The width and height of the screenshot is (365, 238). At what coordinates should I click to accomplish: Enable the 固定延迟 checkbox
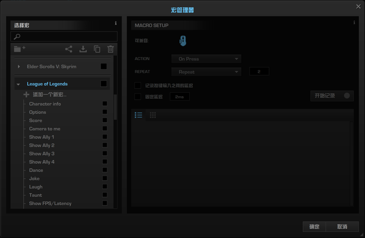(x=138, y=97)
